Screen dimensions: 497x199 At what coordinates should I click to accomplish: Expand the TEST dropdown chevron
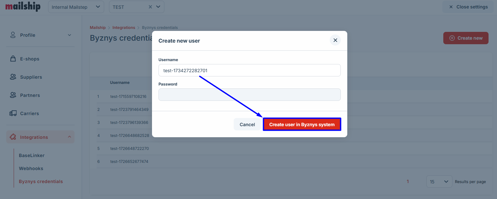(158, 7)
